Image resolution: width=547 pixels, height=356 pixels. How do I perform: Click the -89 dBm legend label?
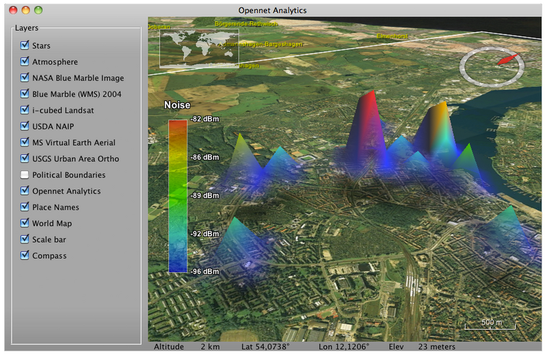point(204,195)
